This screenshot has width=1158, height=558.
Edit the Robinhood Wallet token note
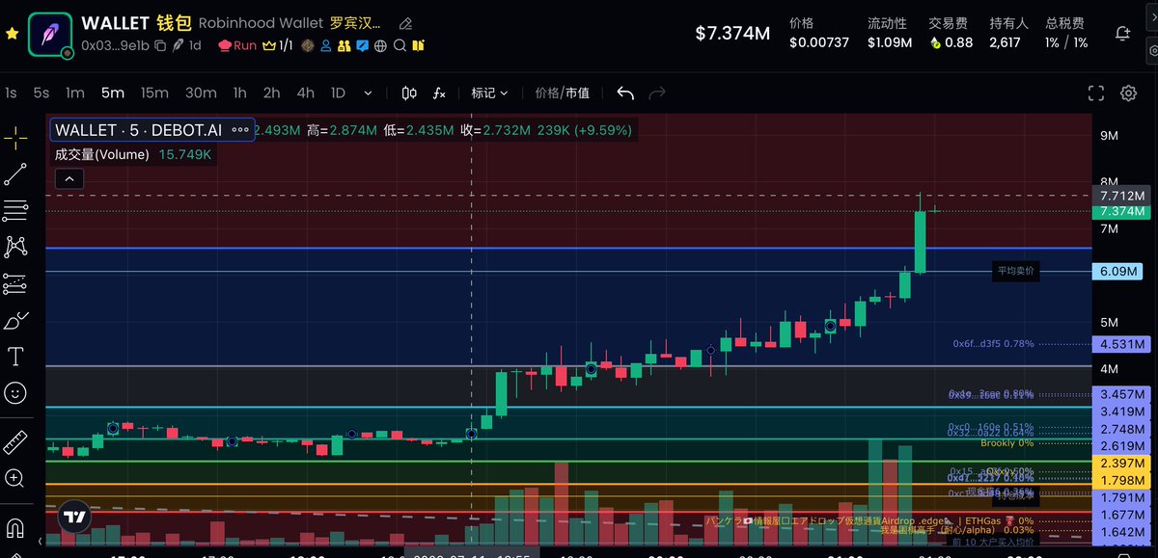click(405, 23)
